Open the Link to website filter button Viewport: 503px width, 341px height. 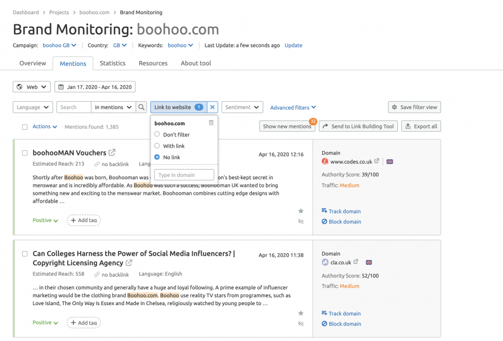178,107
